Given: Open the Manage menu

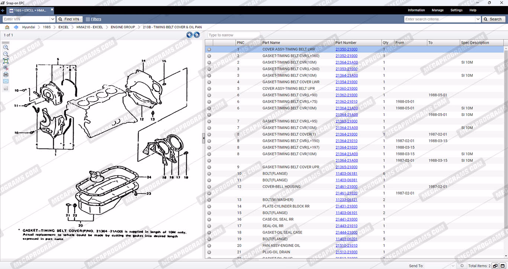Looking at the screenshot, I should click(x=437, y=10).
